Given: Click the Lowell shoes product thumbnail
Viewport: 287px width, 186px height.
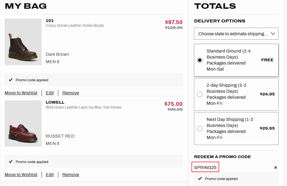Looking at the screenshot, I should [23, 124].
